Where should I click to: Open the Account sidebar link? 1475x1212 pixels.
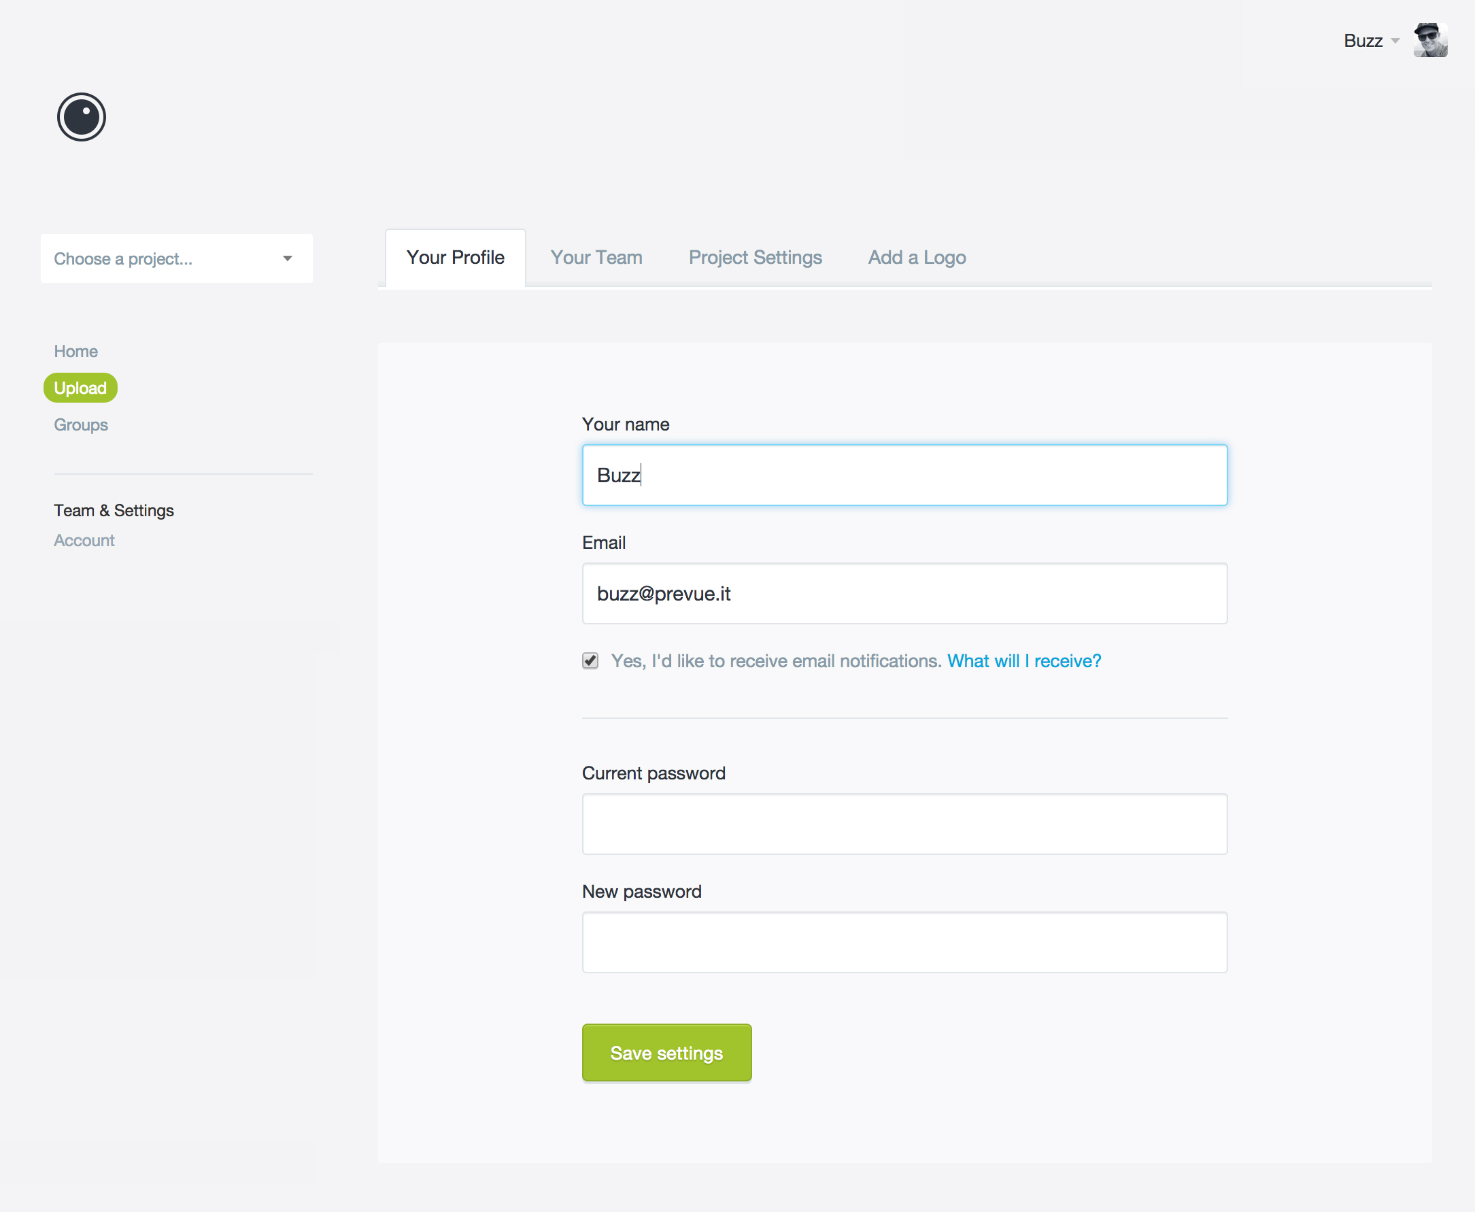[x=84, y=541]
